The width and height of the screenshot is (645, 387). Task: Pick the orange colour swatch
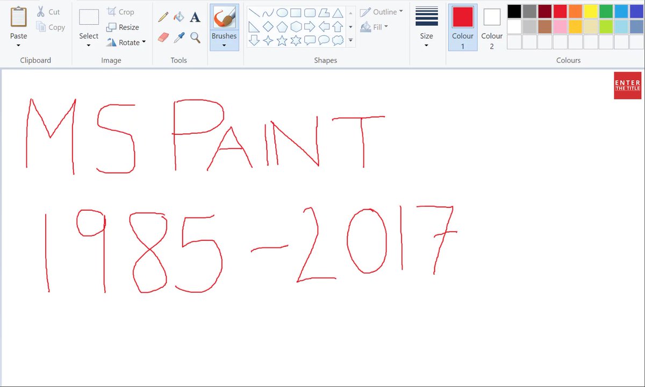point(576,11)
